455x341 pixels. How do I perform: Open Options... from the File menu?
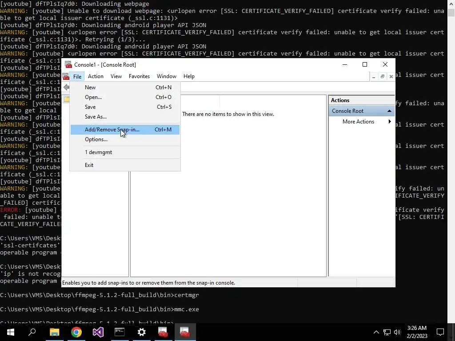(x=125, y=139)
